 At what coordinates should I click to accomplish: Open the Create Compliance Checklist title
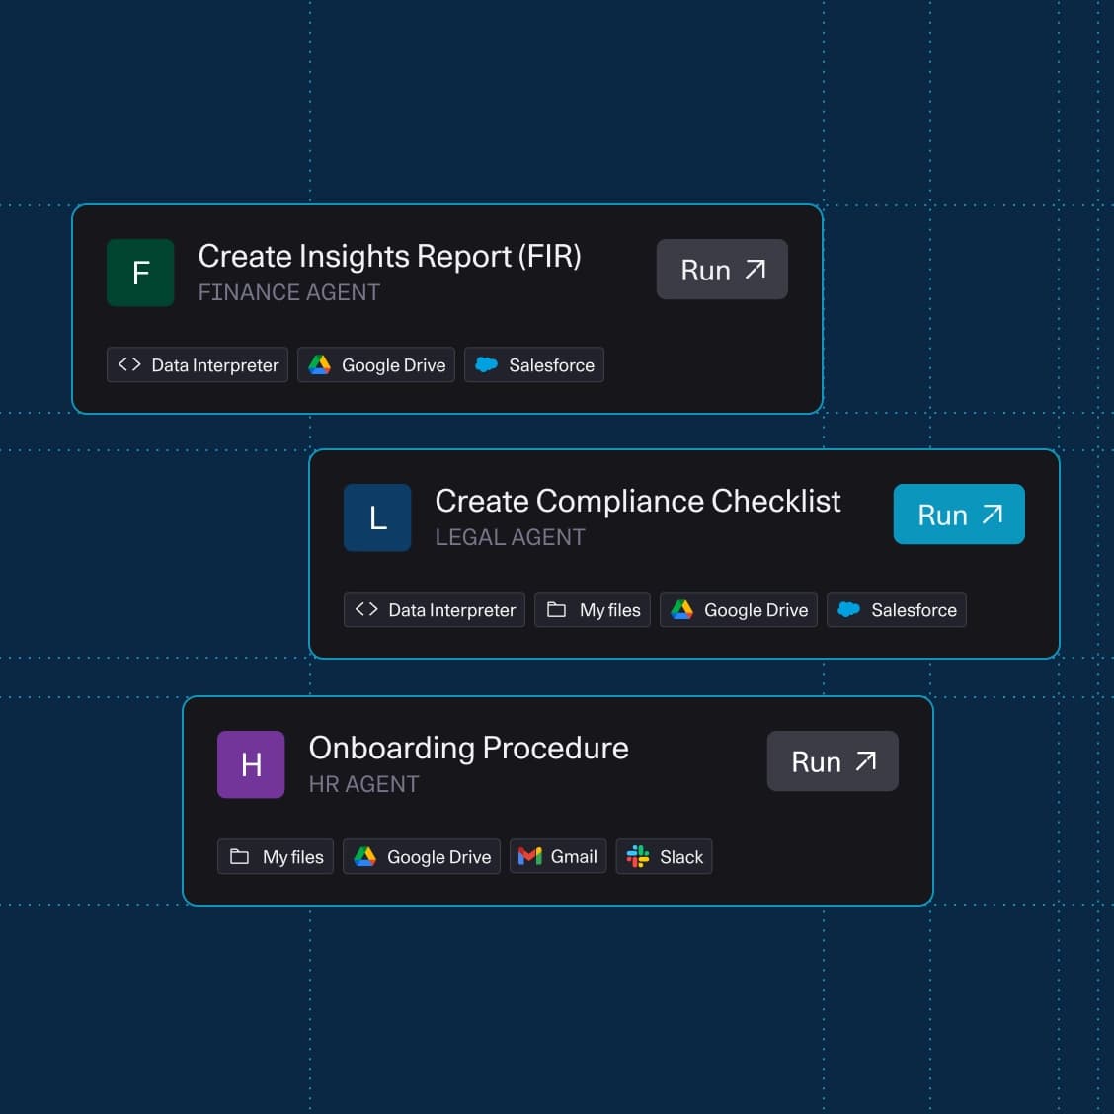tap(638, 502)
